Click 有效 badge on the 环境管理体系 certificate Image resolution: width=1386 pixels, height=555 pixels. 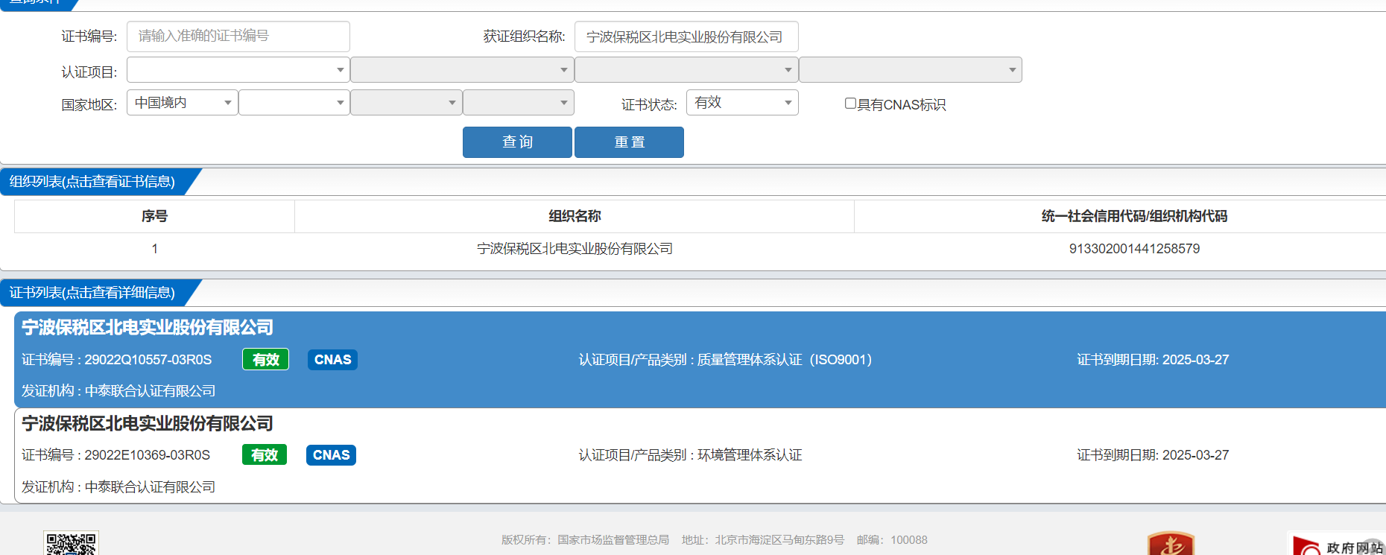point(265,455)
